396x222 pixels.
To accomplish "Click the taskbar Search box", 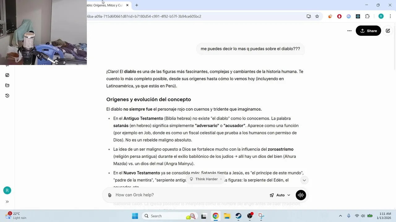I will click(170, 216).
